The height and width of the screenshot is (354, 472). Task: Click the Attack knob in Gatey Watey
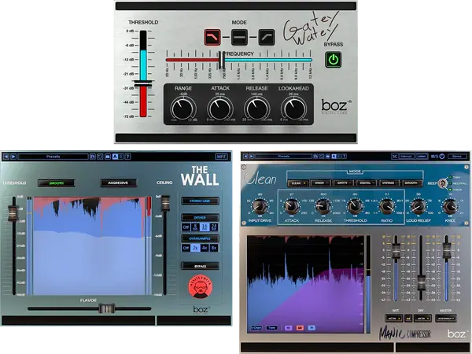[220, 109]
